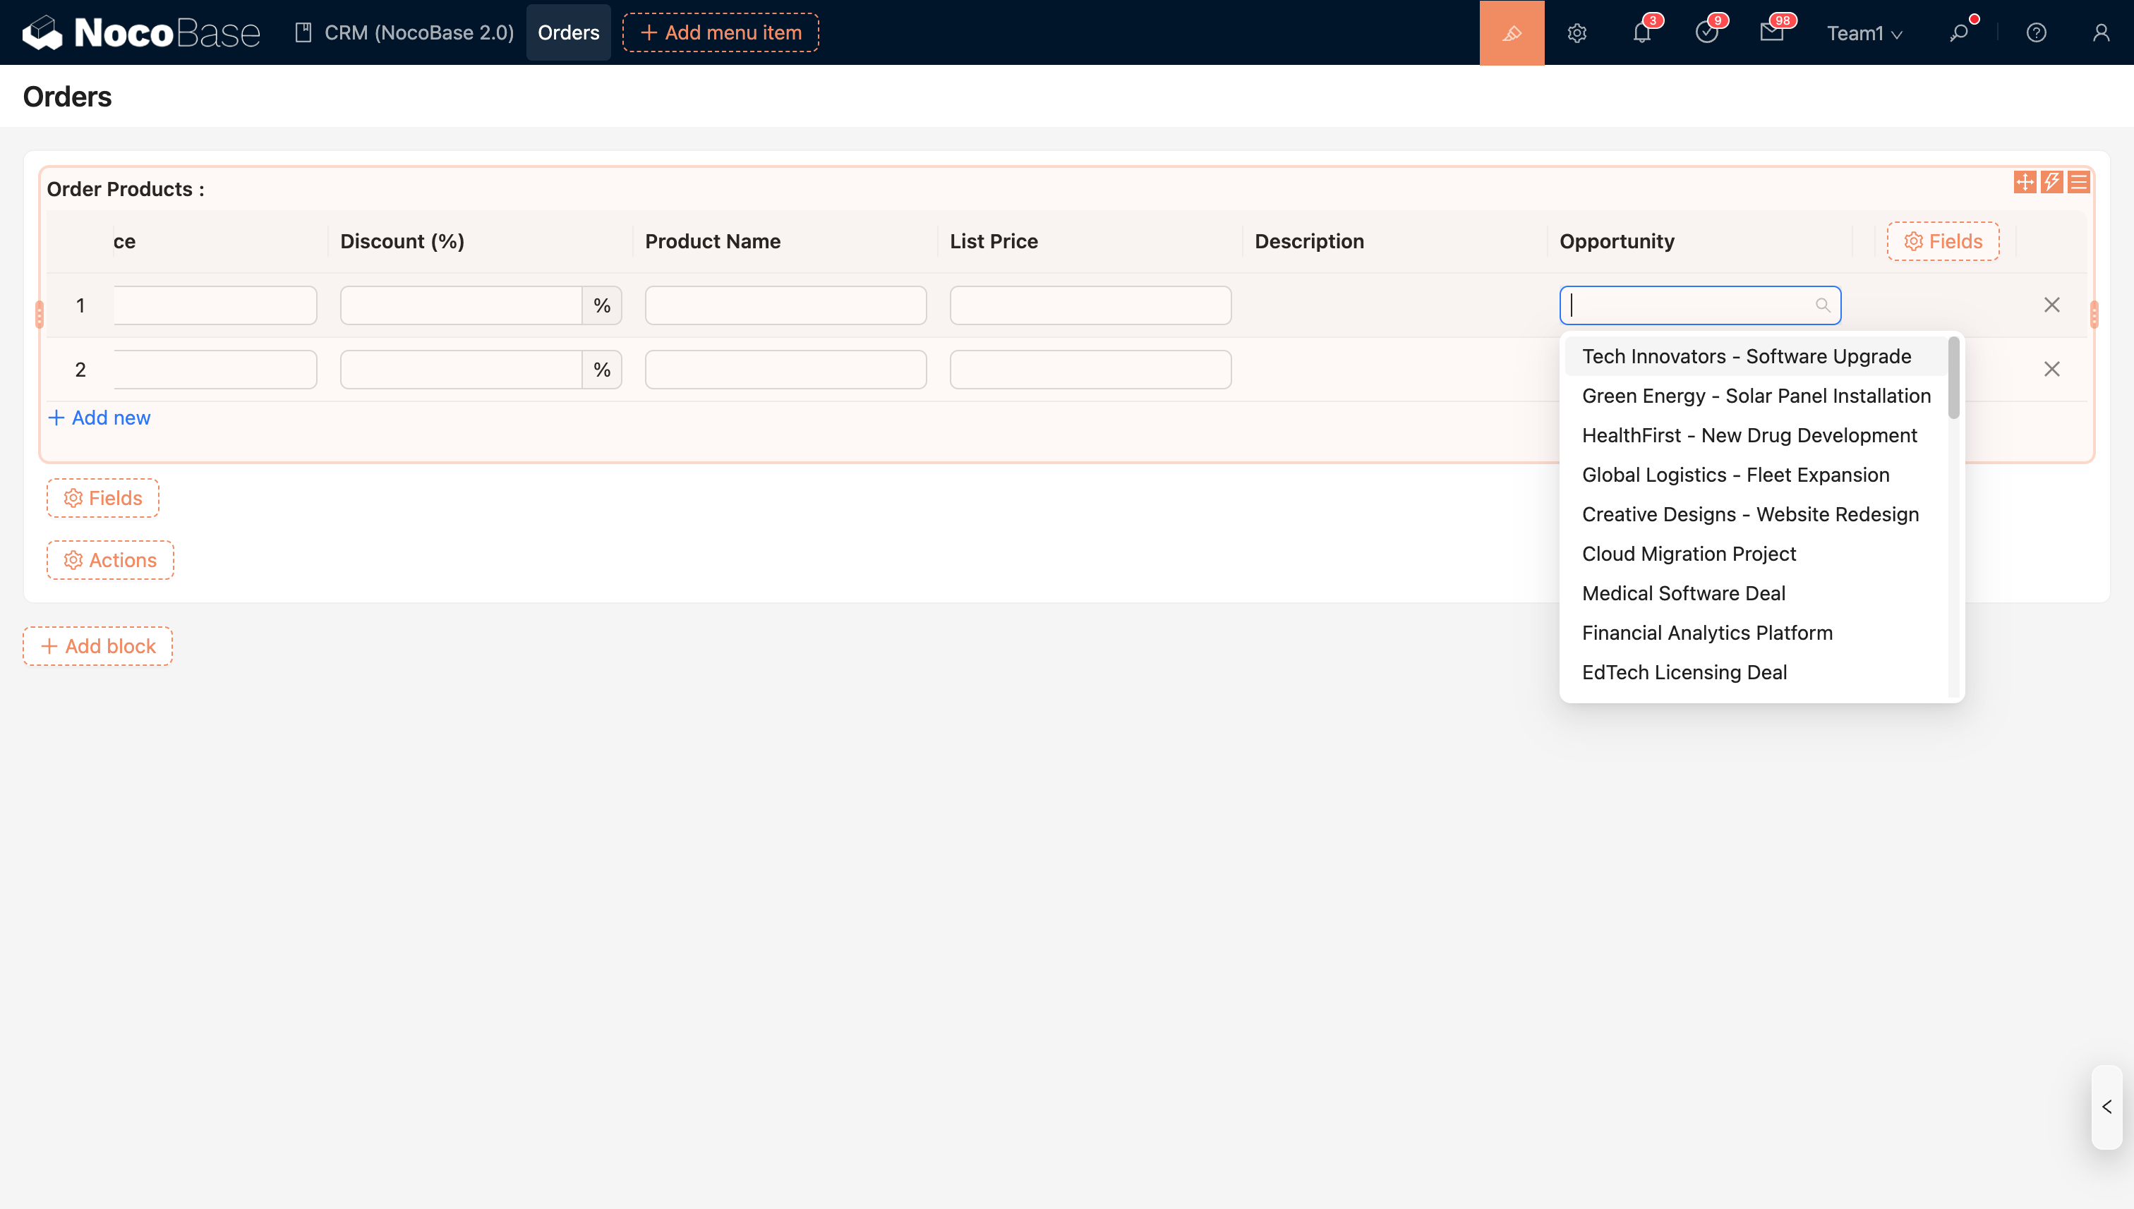The height and width of the screenshot is (1209, 2134).
Task: Open the system settings gear icon
Action: (x=1577, y=32)
